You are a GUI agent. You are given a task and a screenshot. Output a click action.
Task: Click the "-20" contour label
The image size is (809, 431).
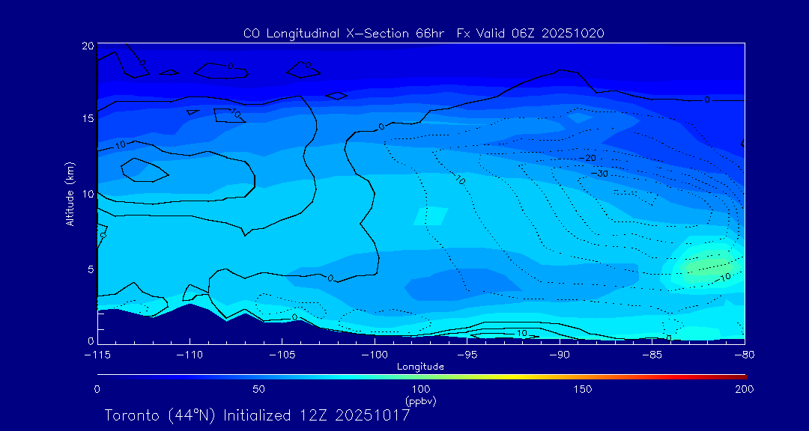589,159
